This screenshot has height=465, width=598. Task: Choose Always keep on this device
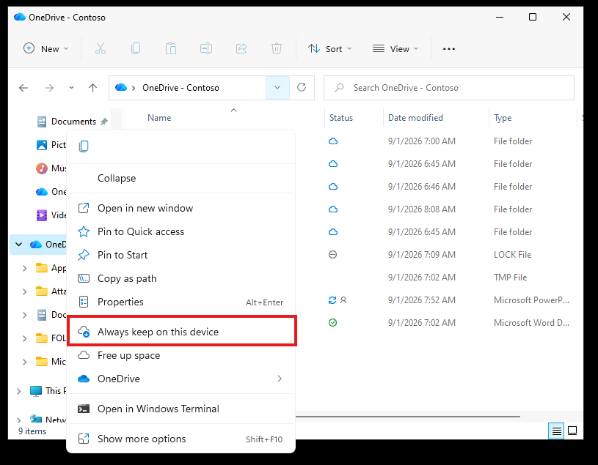tap(181, 332)
